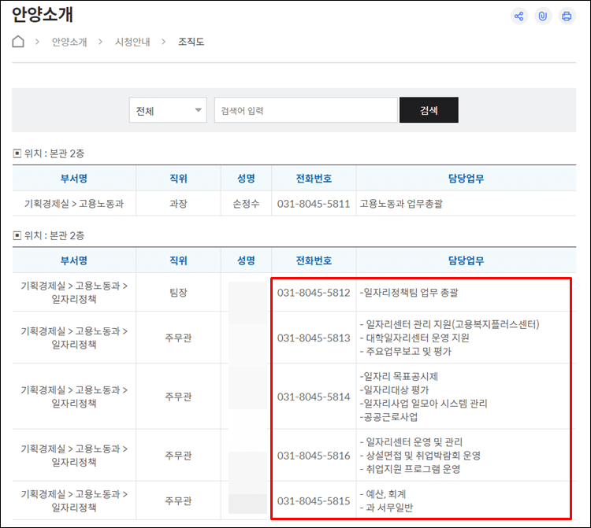Click 담당업무 header in second table
Screen dimensions: 591x528
point(466,260)
